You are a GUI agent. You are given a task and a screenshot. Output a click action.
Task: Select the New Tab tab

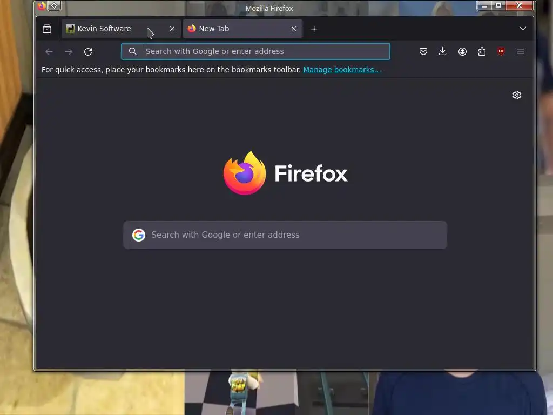click(242, 29)
